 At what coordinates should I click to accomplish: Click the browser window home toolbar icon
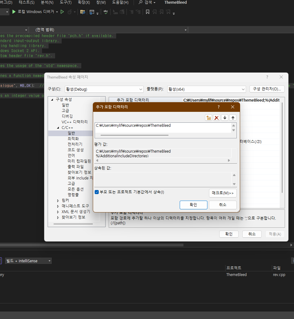[92, 12]
